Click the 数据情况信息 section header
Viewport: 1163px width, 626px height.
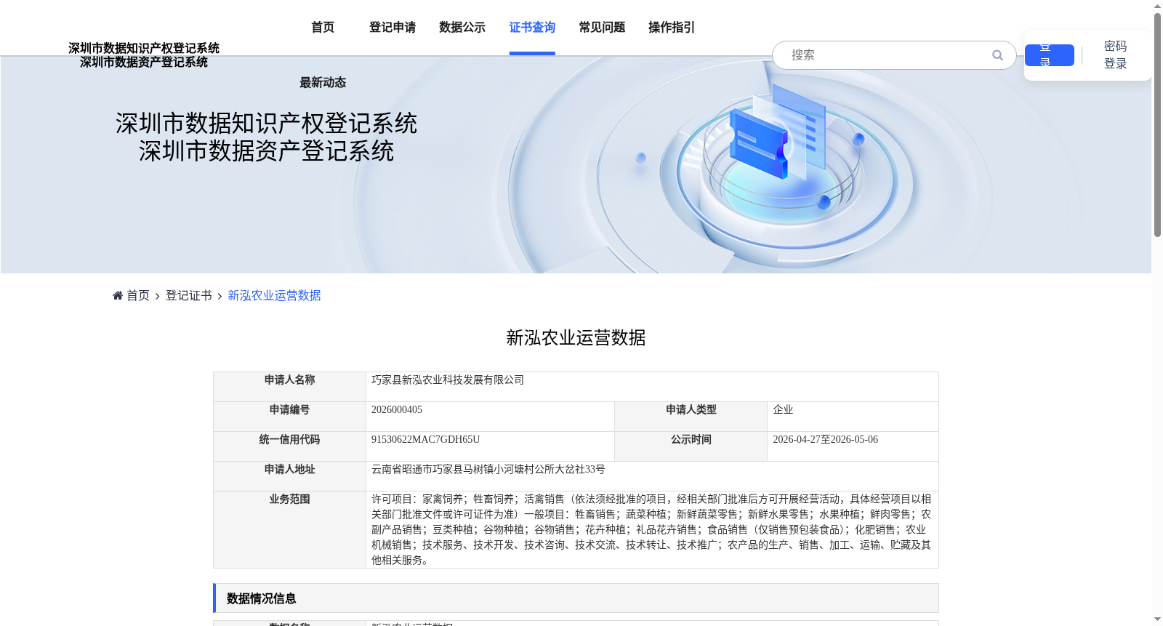click(x=576, y=598)
